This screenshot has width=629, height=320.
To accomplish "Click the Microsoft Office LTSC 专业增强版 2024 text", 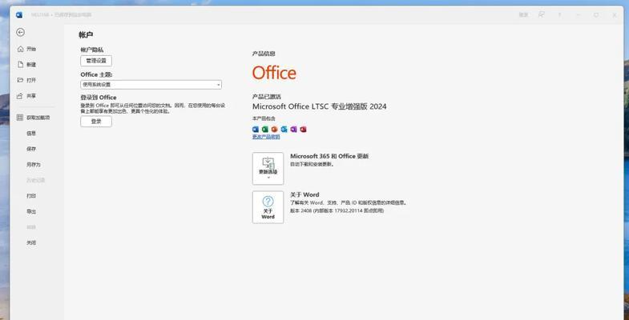I will coord(320,106).
